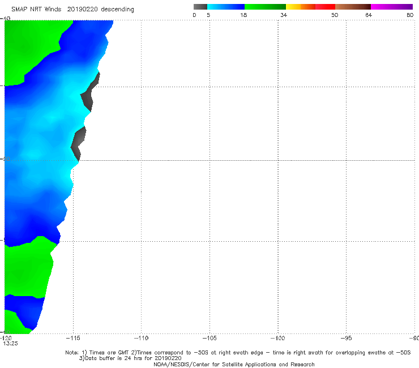Click the brown 50–64 color bar segment
This screenshot has width=419, height=368.
[x=353, y=7]
